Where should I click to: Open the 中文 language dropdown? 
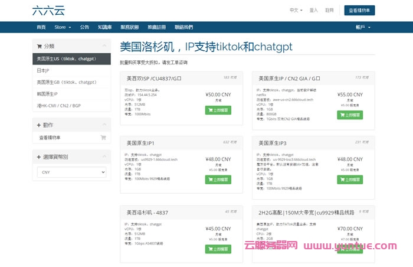click(x=296, y=10)
